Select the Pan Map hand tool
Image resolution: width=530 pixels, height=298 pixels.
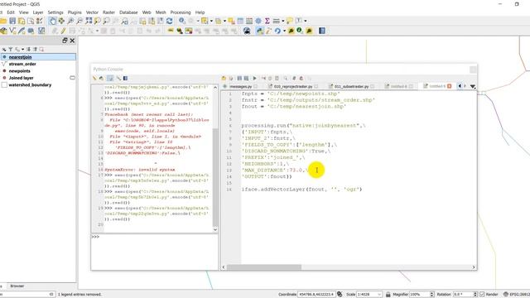click(x=53, y=21)
